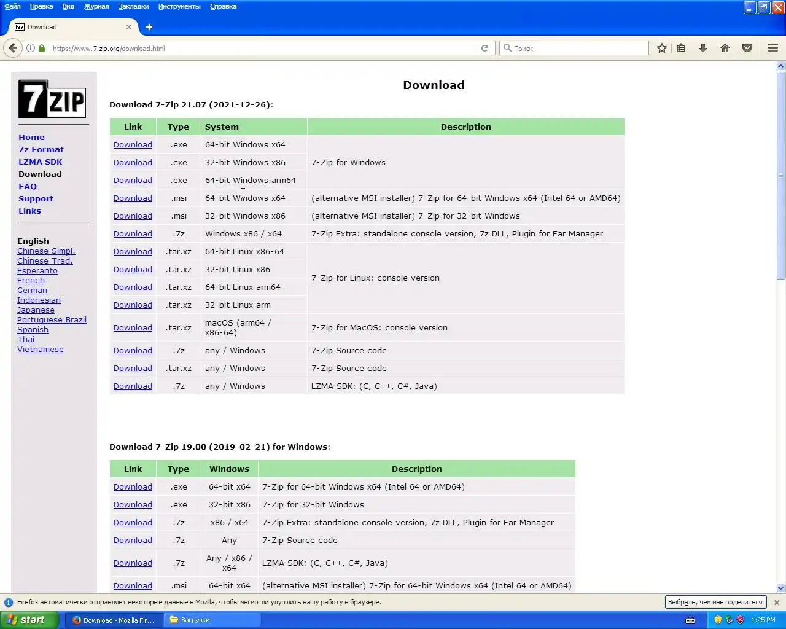Image resolution: width=786 pixels, height=629 pixels.
Task: Open the Журнал menu
Action: tap(96, 6)
